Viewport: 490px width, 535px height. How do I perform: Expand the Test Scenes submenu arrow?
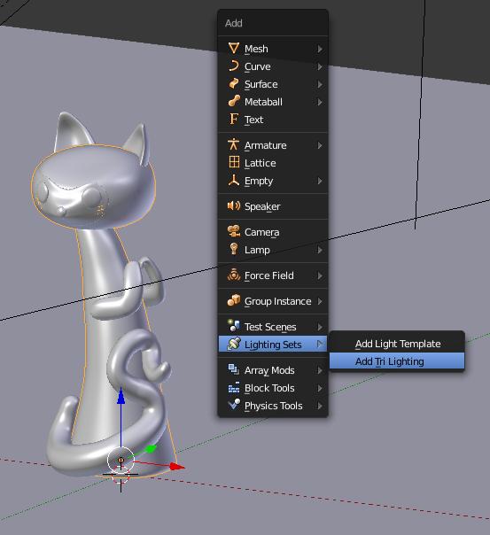[320, 327]
